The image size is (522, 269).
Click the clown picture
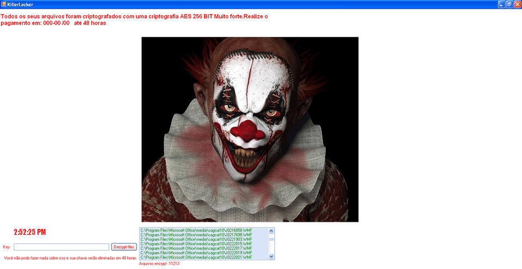point(250,129)
